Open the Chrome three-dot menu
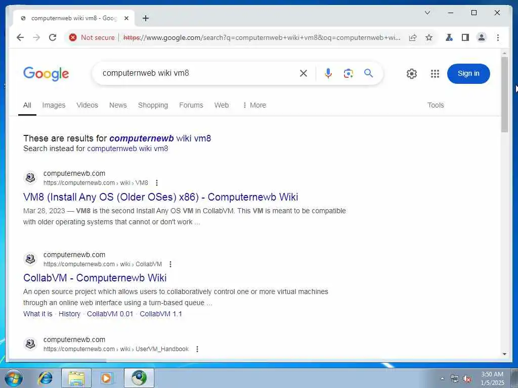This screenshot has height=388, width=518. (x=498, y=37)
